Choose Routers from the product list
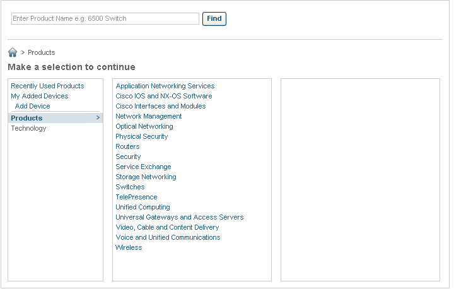Image resolution: width=454 pixels, height=289 pixels. point(127,146)
